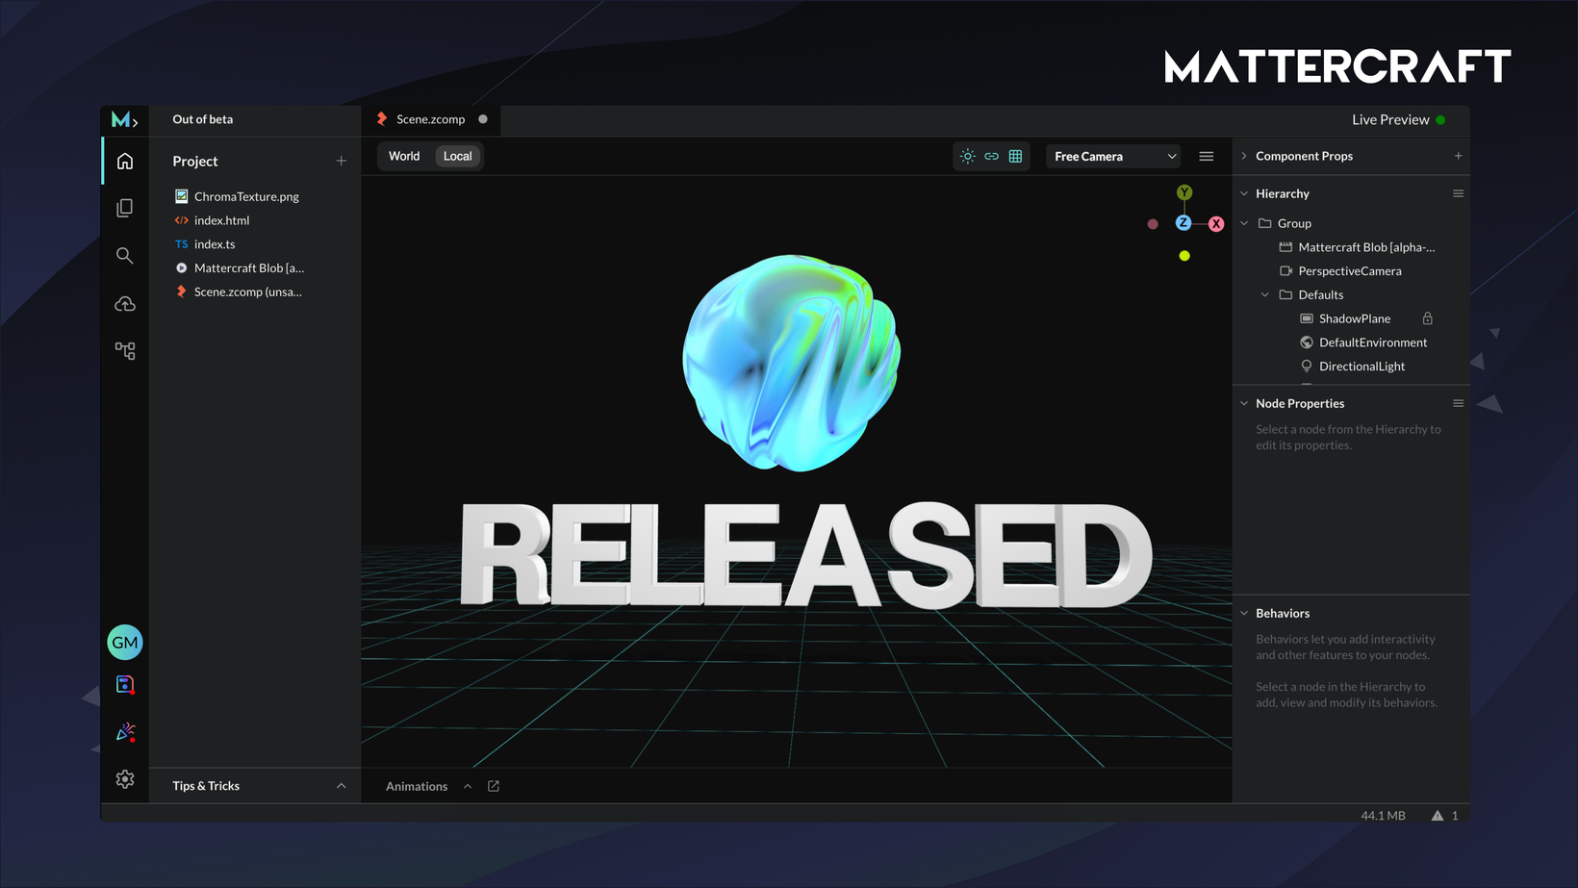
Task: Collapse the Behaviors section
Action: [x=1244, y=613]
